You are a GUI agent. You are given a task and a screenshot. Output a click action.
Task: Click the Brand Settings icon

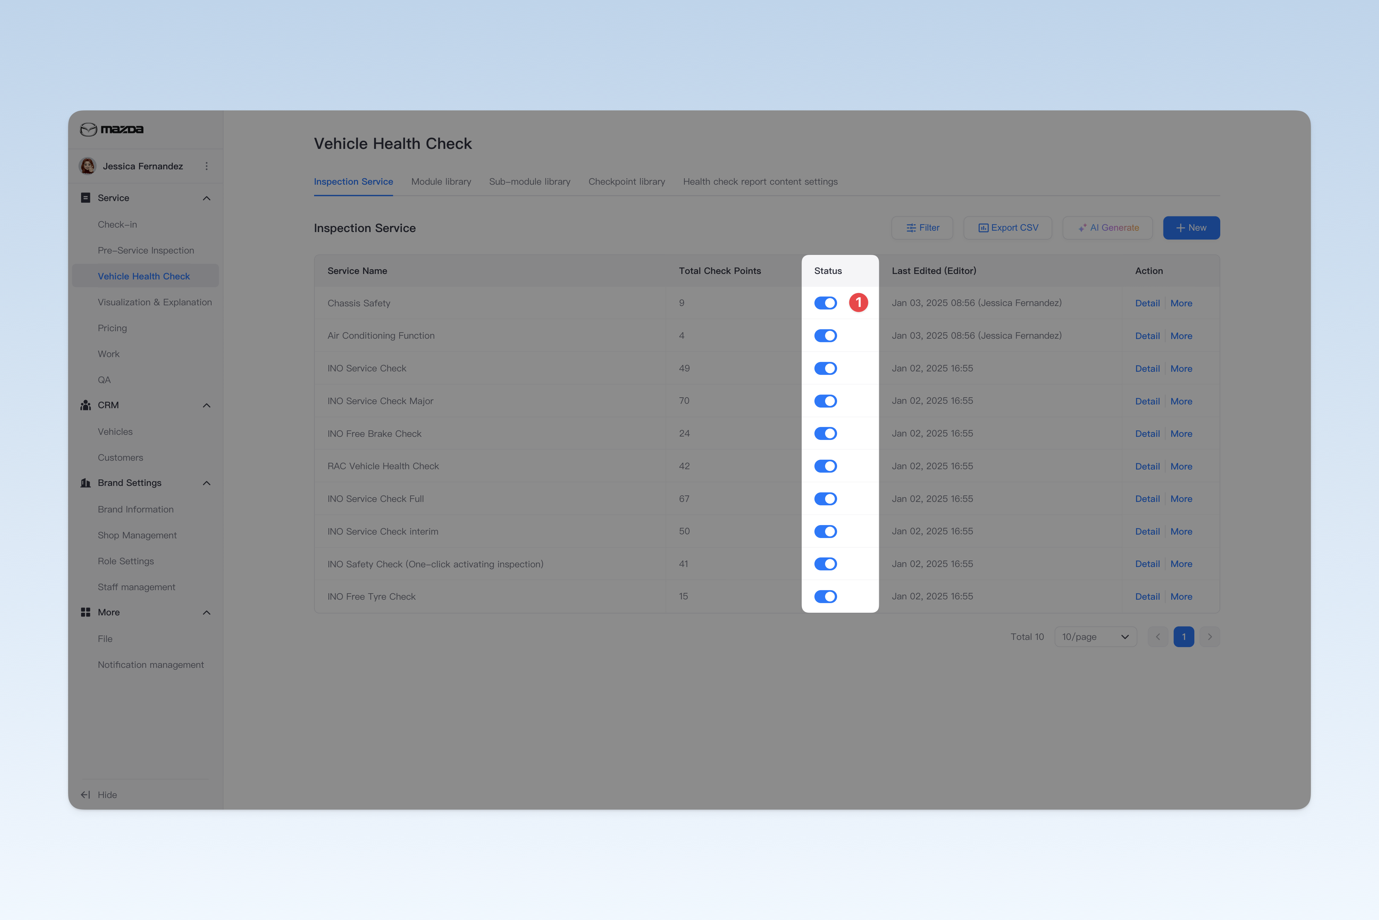click(x=86, y=483)
